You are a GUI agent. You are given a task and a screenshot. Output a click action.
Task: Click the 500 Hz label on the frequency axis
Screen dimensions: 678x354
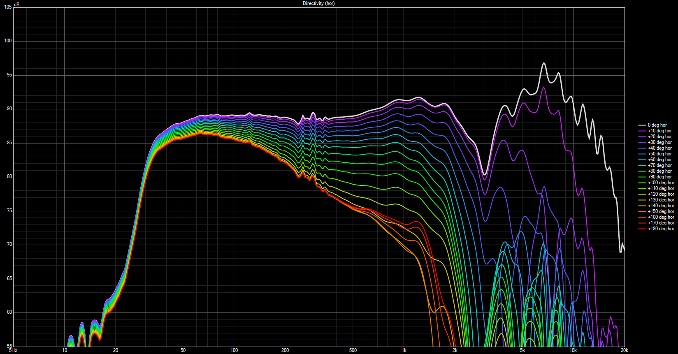[x=353, y=350]
